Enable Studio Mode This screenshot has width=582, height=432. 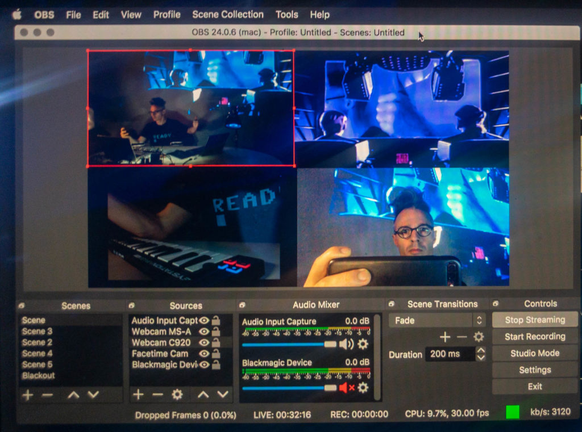[x=535, y=354]
